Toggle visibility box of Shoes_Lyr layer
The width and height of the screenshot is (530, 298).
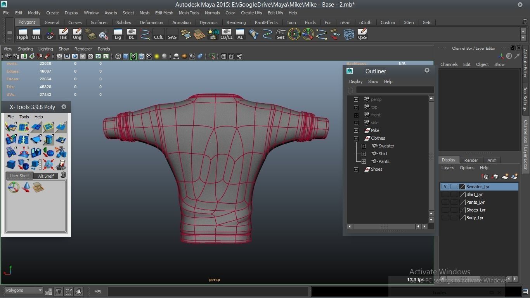(445, 210)
